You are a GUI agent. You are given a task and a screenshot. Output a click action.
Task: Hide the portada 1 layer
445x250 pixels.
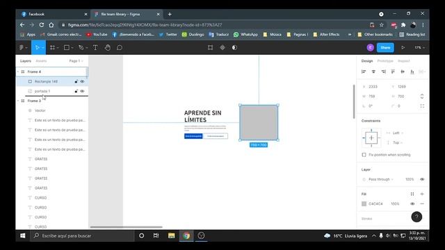coord(82,91)
